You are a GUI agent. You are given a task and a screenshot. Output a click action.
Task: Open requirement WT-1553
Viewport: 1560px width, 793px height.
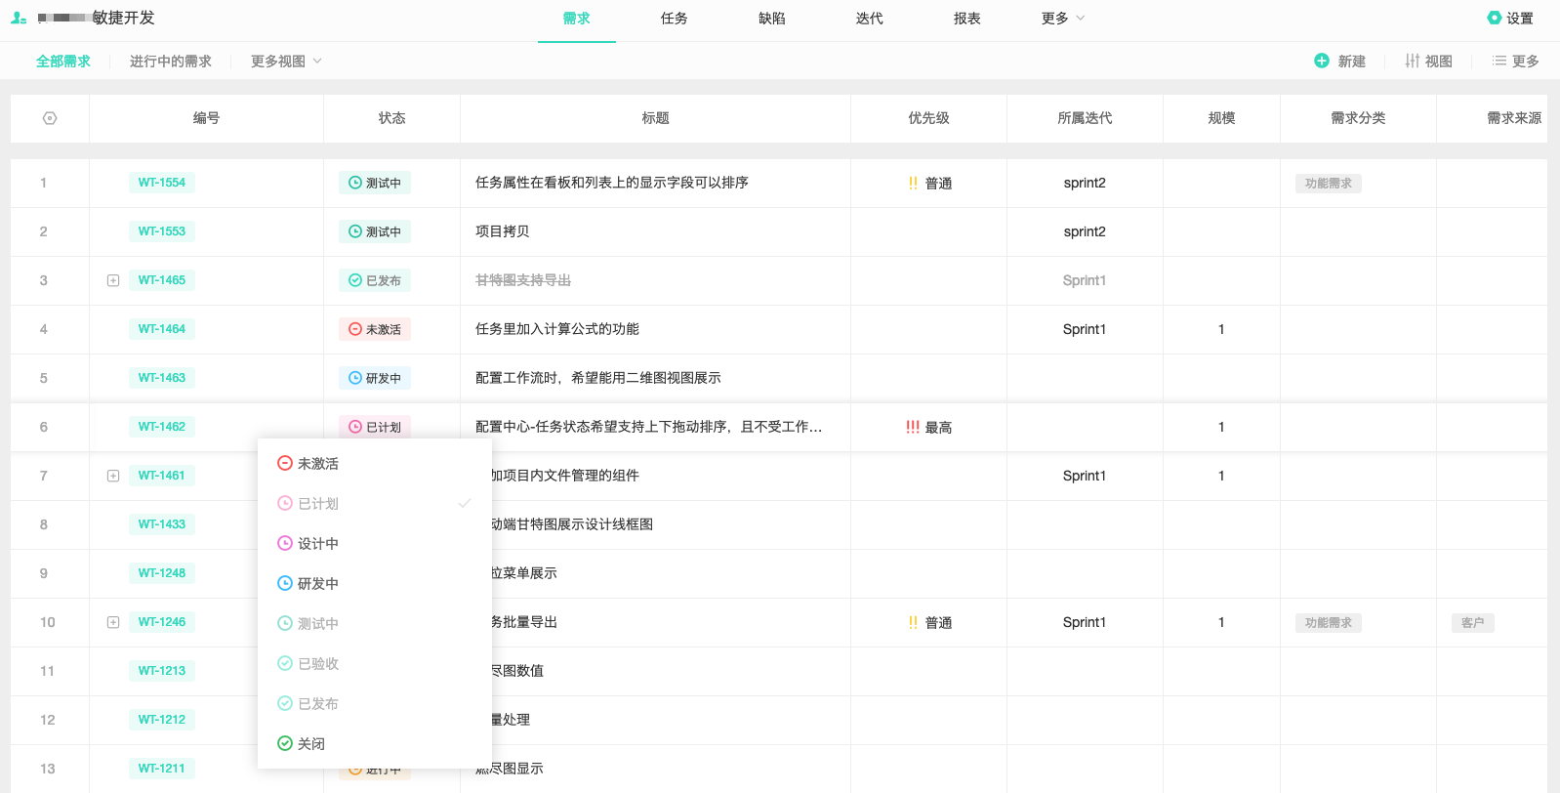[x=162, y=231]
